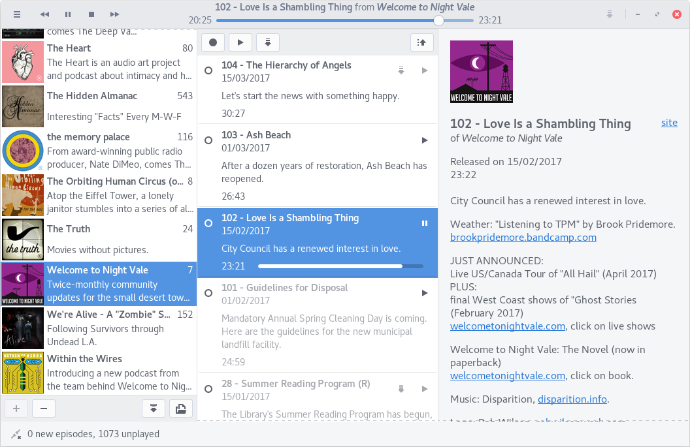Select The Heart podcast
This screenshot has height=447, width=690.
pyautogui.click(x=99, y=62)
